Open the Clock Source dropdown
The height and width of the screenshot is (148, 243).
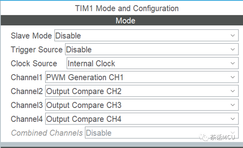pyautogui.click(x=153, y=63)
